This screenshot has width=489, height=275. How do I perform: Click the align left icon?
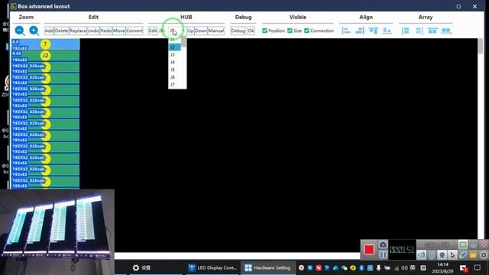click(x=346, y=31)
